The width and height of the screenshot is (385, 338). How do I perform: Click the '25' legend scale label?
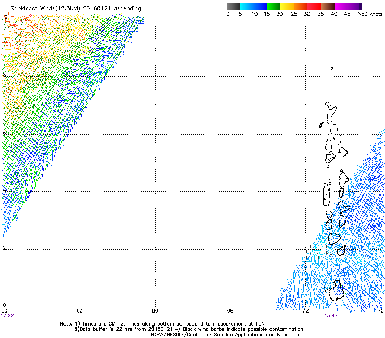coord(294,14)
